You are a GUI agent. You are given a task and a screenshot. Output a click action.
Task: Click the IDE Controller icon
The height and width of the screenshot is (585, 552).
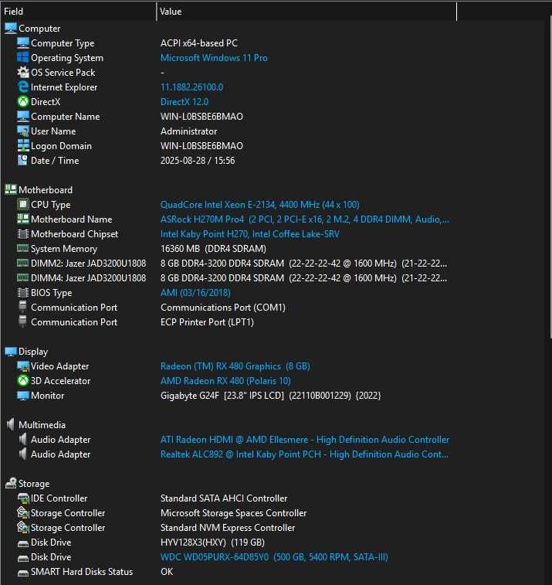22,498
